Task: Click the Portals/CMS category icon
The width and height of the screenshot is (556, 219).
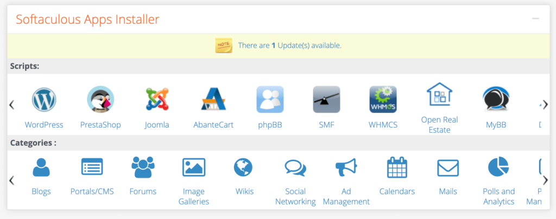Action: pyautogui.click(x=92, y=167)
